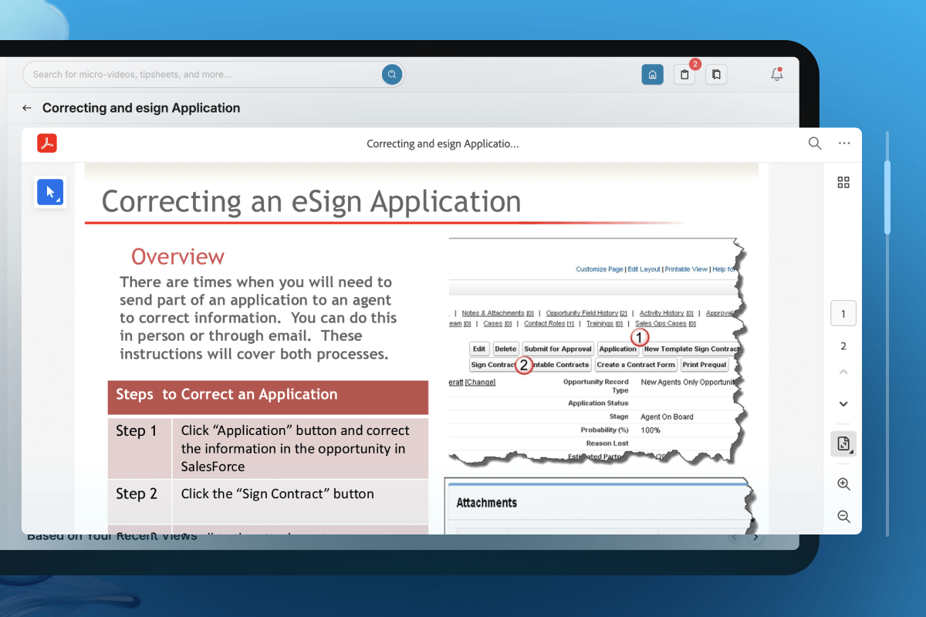Click the red Adobe Acrobat logo

(47, 143)
